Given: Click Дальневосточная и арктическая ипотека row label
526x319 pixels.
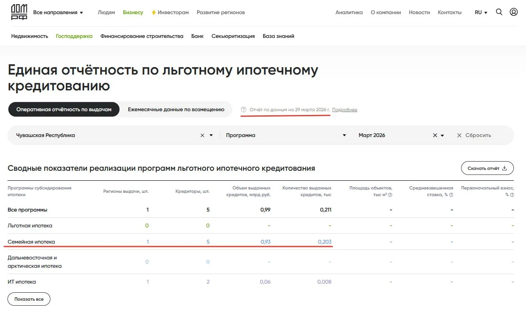Looking at the screenshot, I should point(35,262).
